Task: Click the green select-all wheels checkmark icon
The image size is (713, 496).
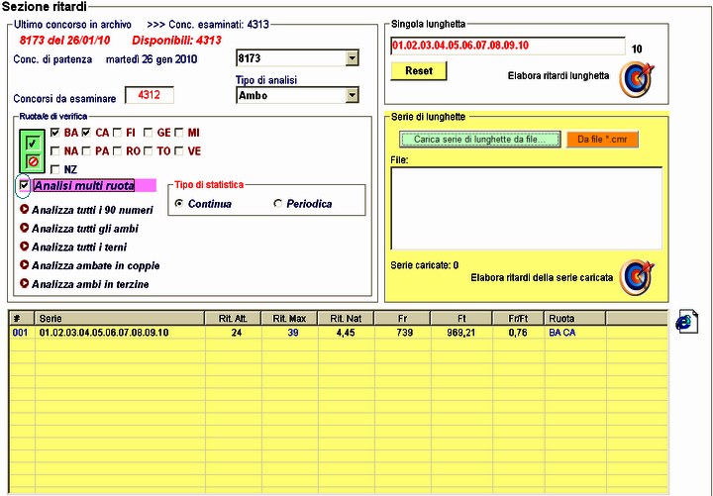Action: click(x=32, y=144)
